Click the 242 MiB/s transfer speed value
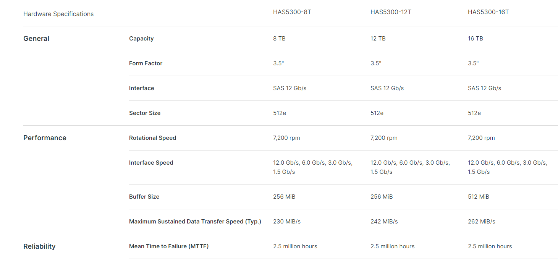 (384, 222)
